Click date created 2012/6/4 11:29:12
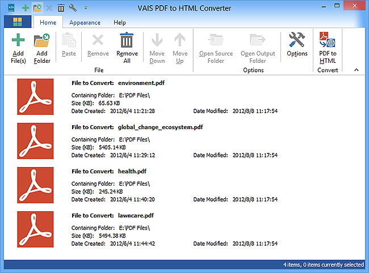Image resolution: width=369 pixels, height=273 pixels. pos(132,155)
